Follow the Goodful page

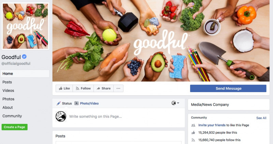(83, 88)
